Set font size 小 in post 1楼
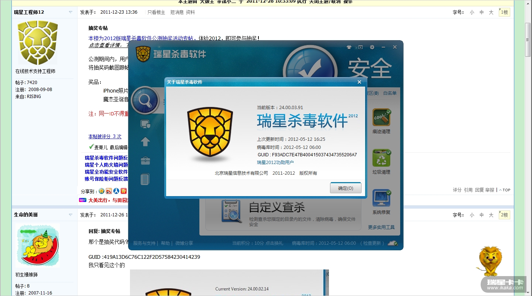 click(x=472, y=12)
